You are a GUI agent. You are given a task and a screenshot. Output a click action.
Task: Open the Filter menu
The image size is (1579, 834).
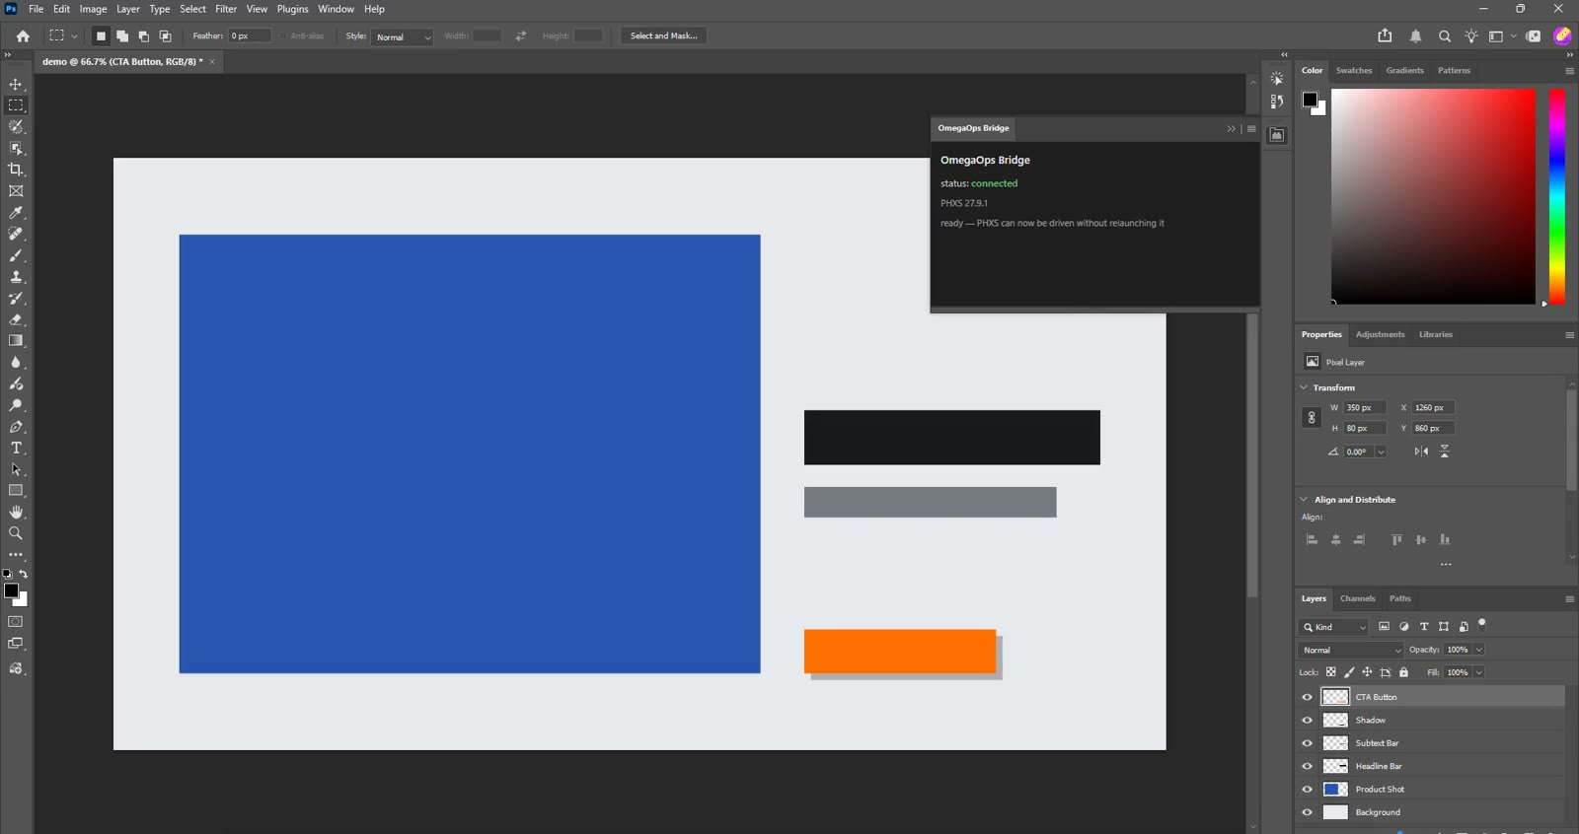pos(226,9)
